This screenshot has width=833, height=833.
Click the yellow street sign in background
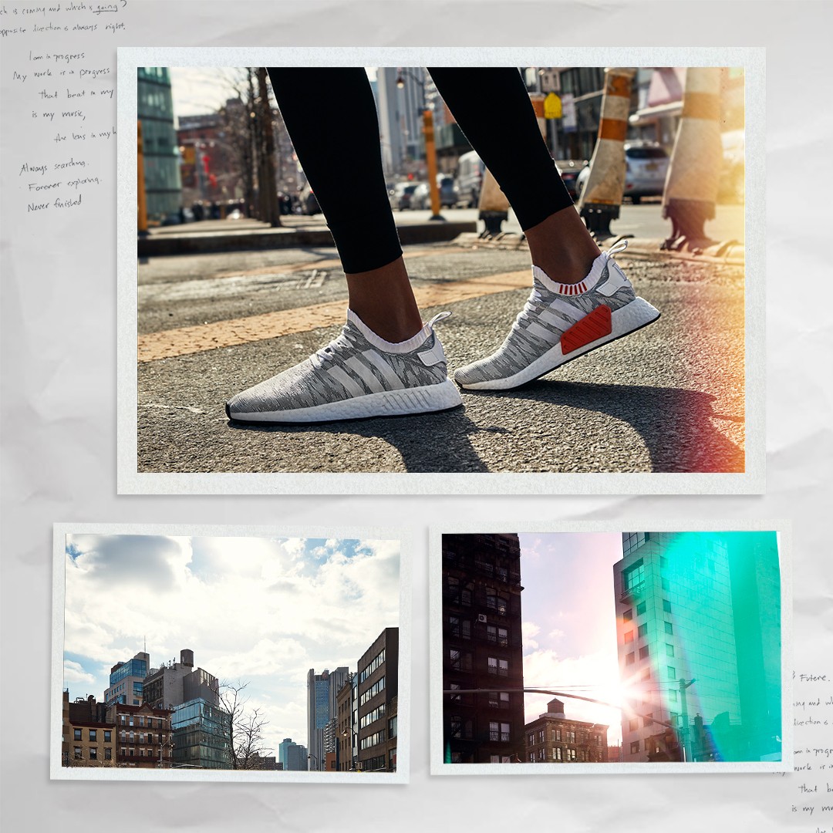coord(552,106)
